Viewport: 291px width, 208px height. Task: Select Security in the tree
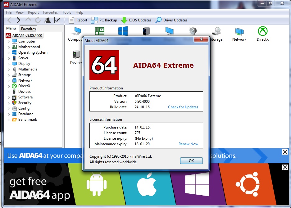(x=25, y=103)
